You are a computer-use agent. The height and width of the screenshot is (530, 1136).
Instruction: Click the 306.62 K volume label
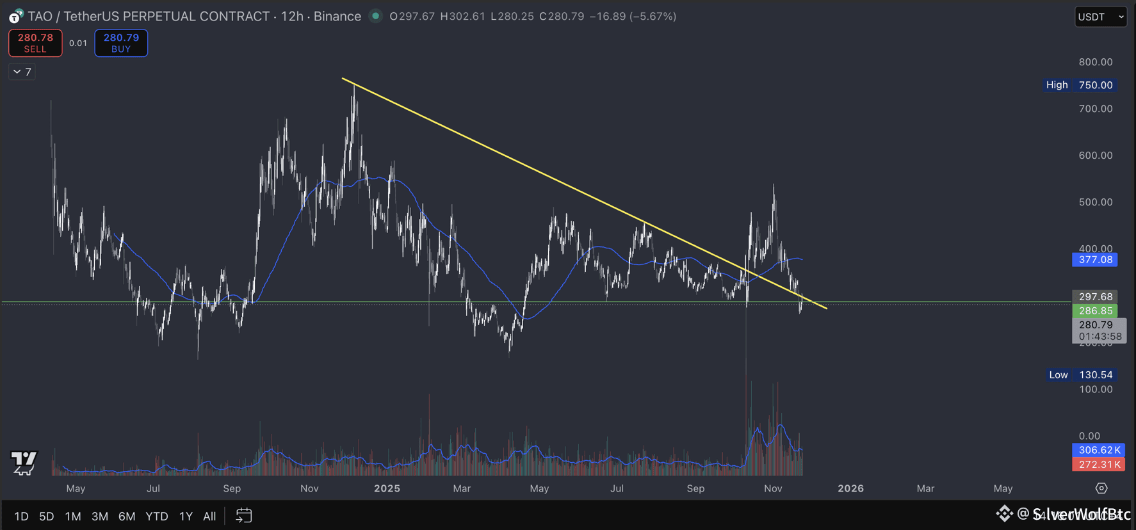(1099, 450)
